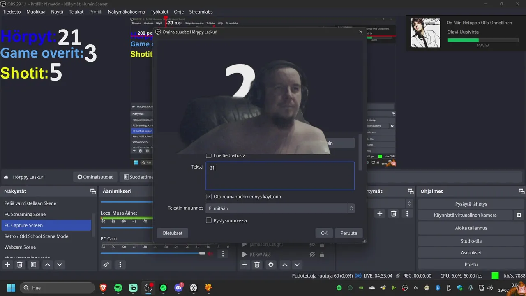Open Näkymäkokoelma menu

click(x=126, y=12)
